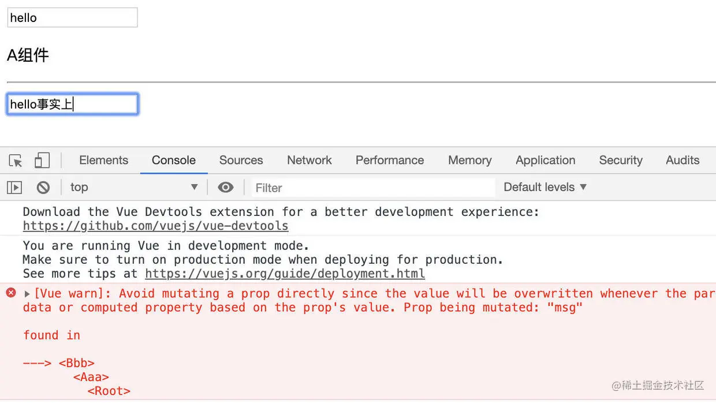The image size is (716, 403).
Task: Open the Performance tab
Action: pos(390,161)
